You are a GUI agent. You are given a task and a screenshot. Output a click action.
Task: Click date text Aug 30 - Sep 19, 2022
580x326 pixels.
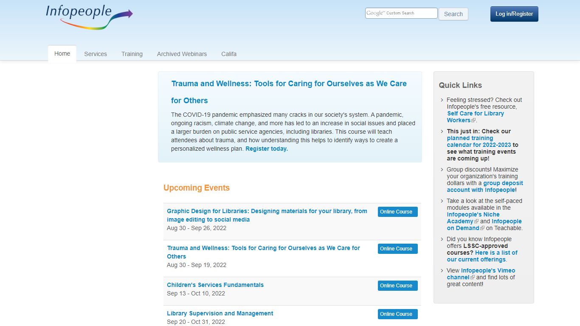pyautogui.click(x=197, y=265)
